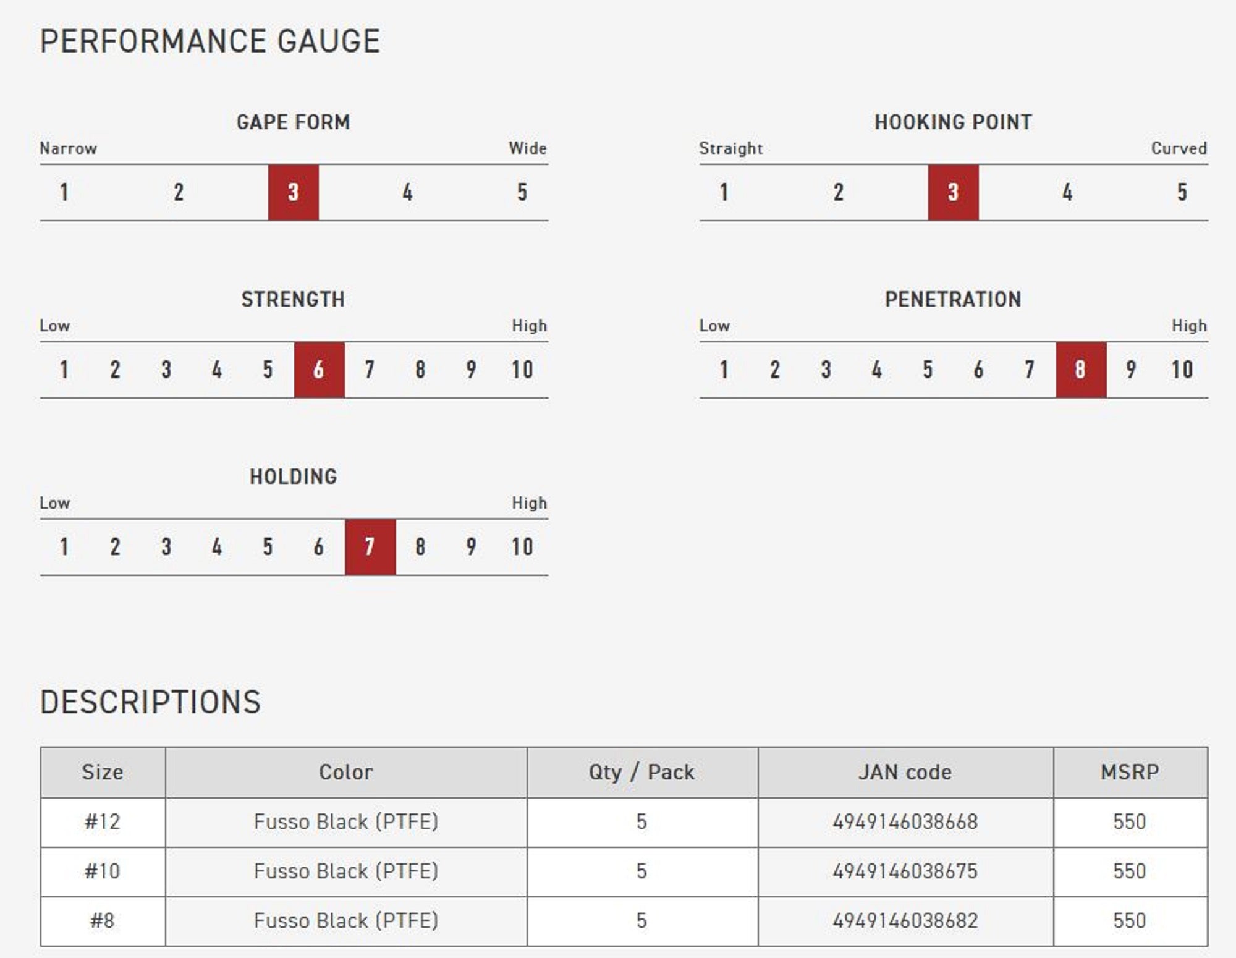This screenshot has width=1236, height=958.
Task: Pick value 2 on the Penetration scale
Action: click(x=774, y=370)
